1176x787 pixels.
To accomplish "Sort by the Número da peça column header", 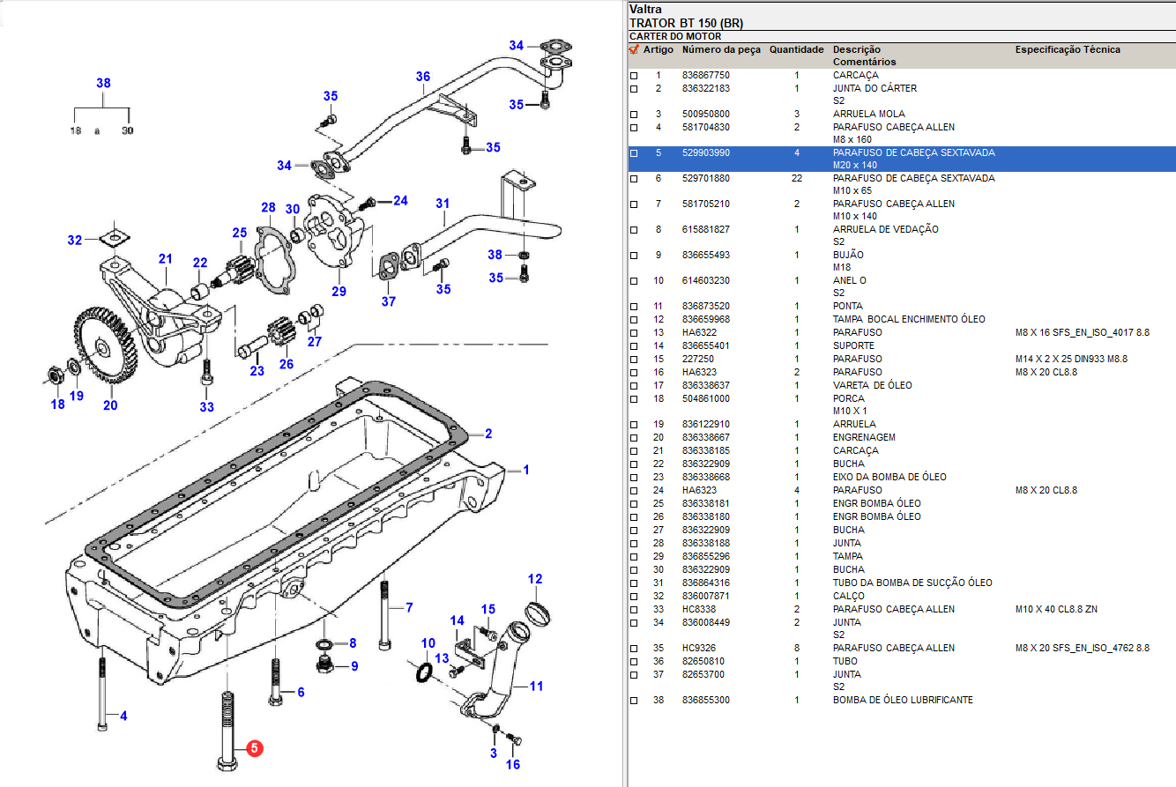I will (720, 50).
